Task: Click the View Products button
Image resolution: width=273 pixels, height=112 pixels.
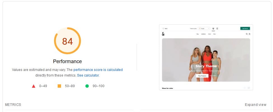Action: point(202,76)
